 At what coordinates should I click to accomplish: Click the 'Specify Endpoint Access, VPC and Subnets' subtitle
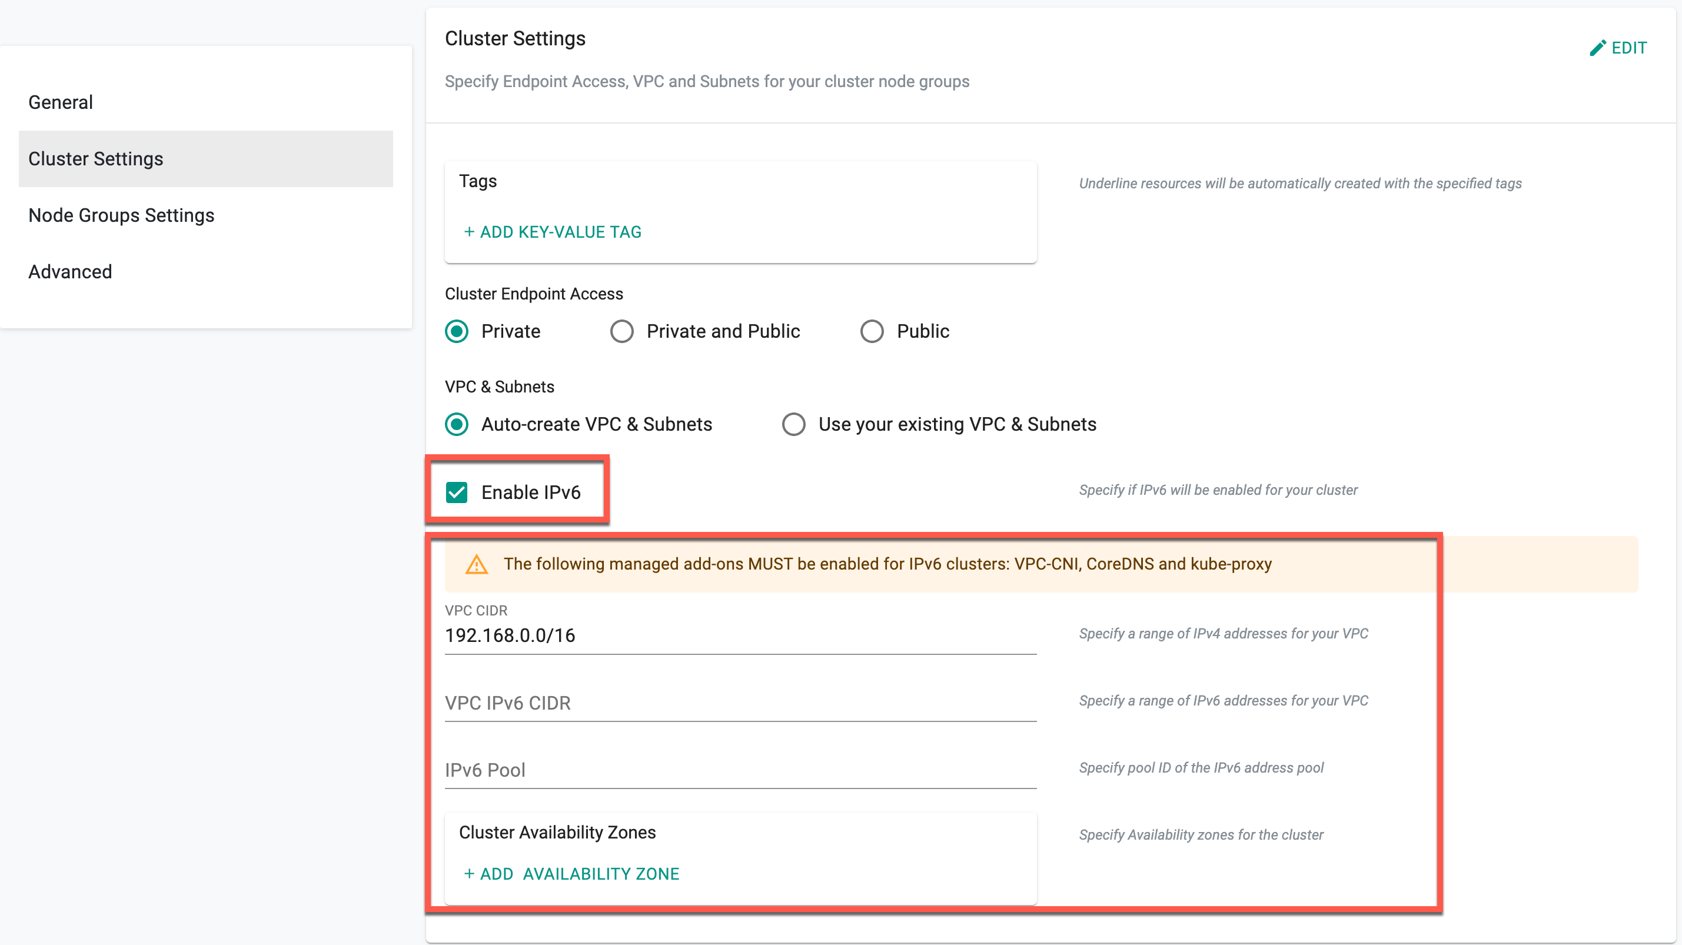tap(707, 82)
